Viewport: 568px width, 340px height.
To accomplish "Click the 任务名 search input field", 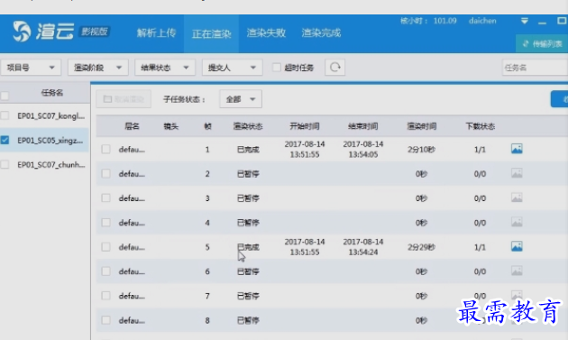I will pyautogui.click(x=535, y=68).
